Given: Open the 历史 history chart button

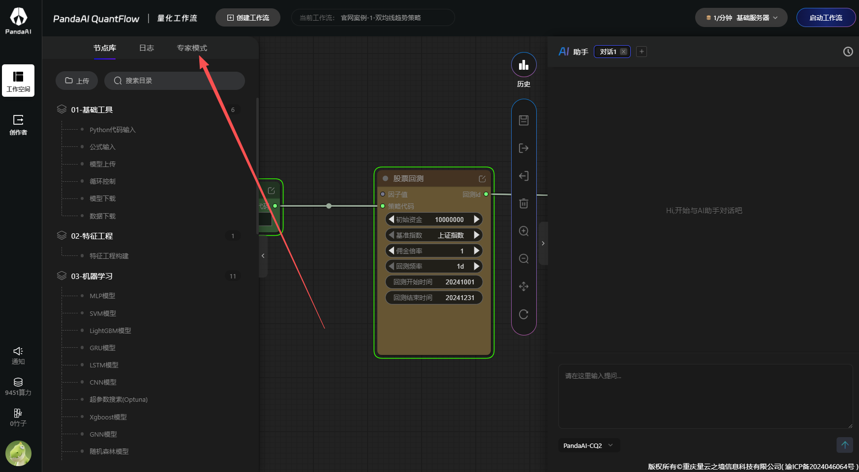Looking at the screenshot, I should tap(523, 65).
